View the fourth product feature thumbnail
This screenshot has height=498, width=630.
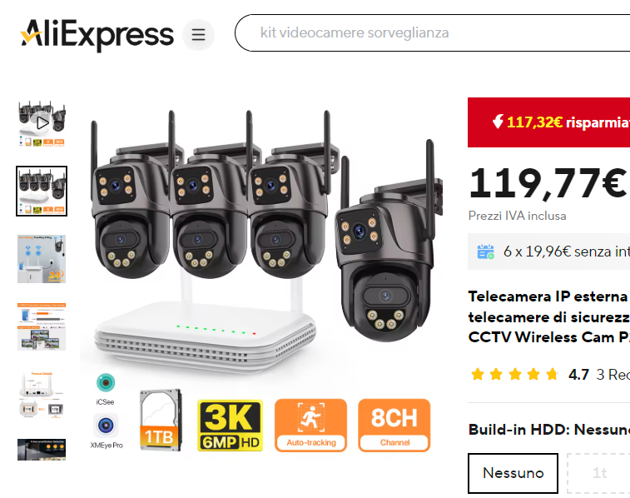click(42, 326)
